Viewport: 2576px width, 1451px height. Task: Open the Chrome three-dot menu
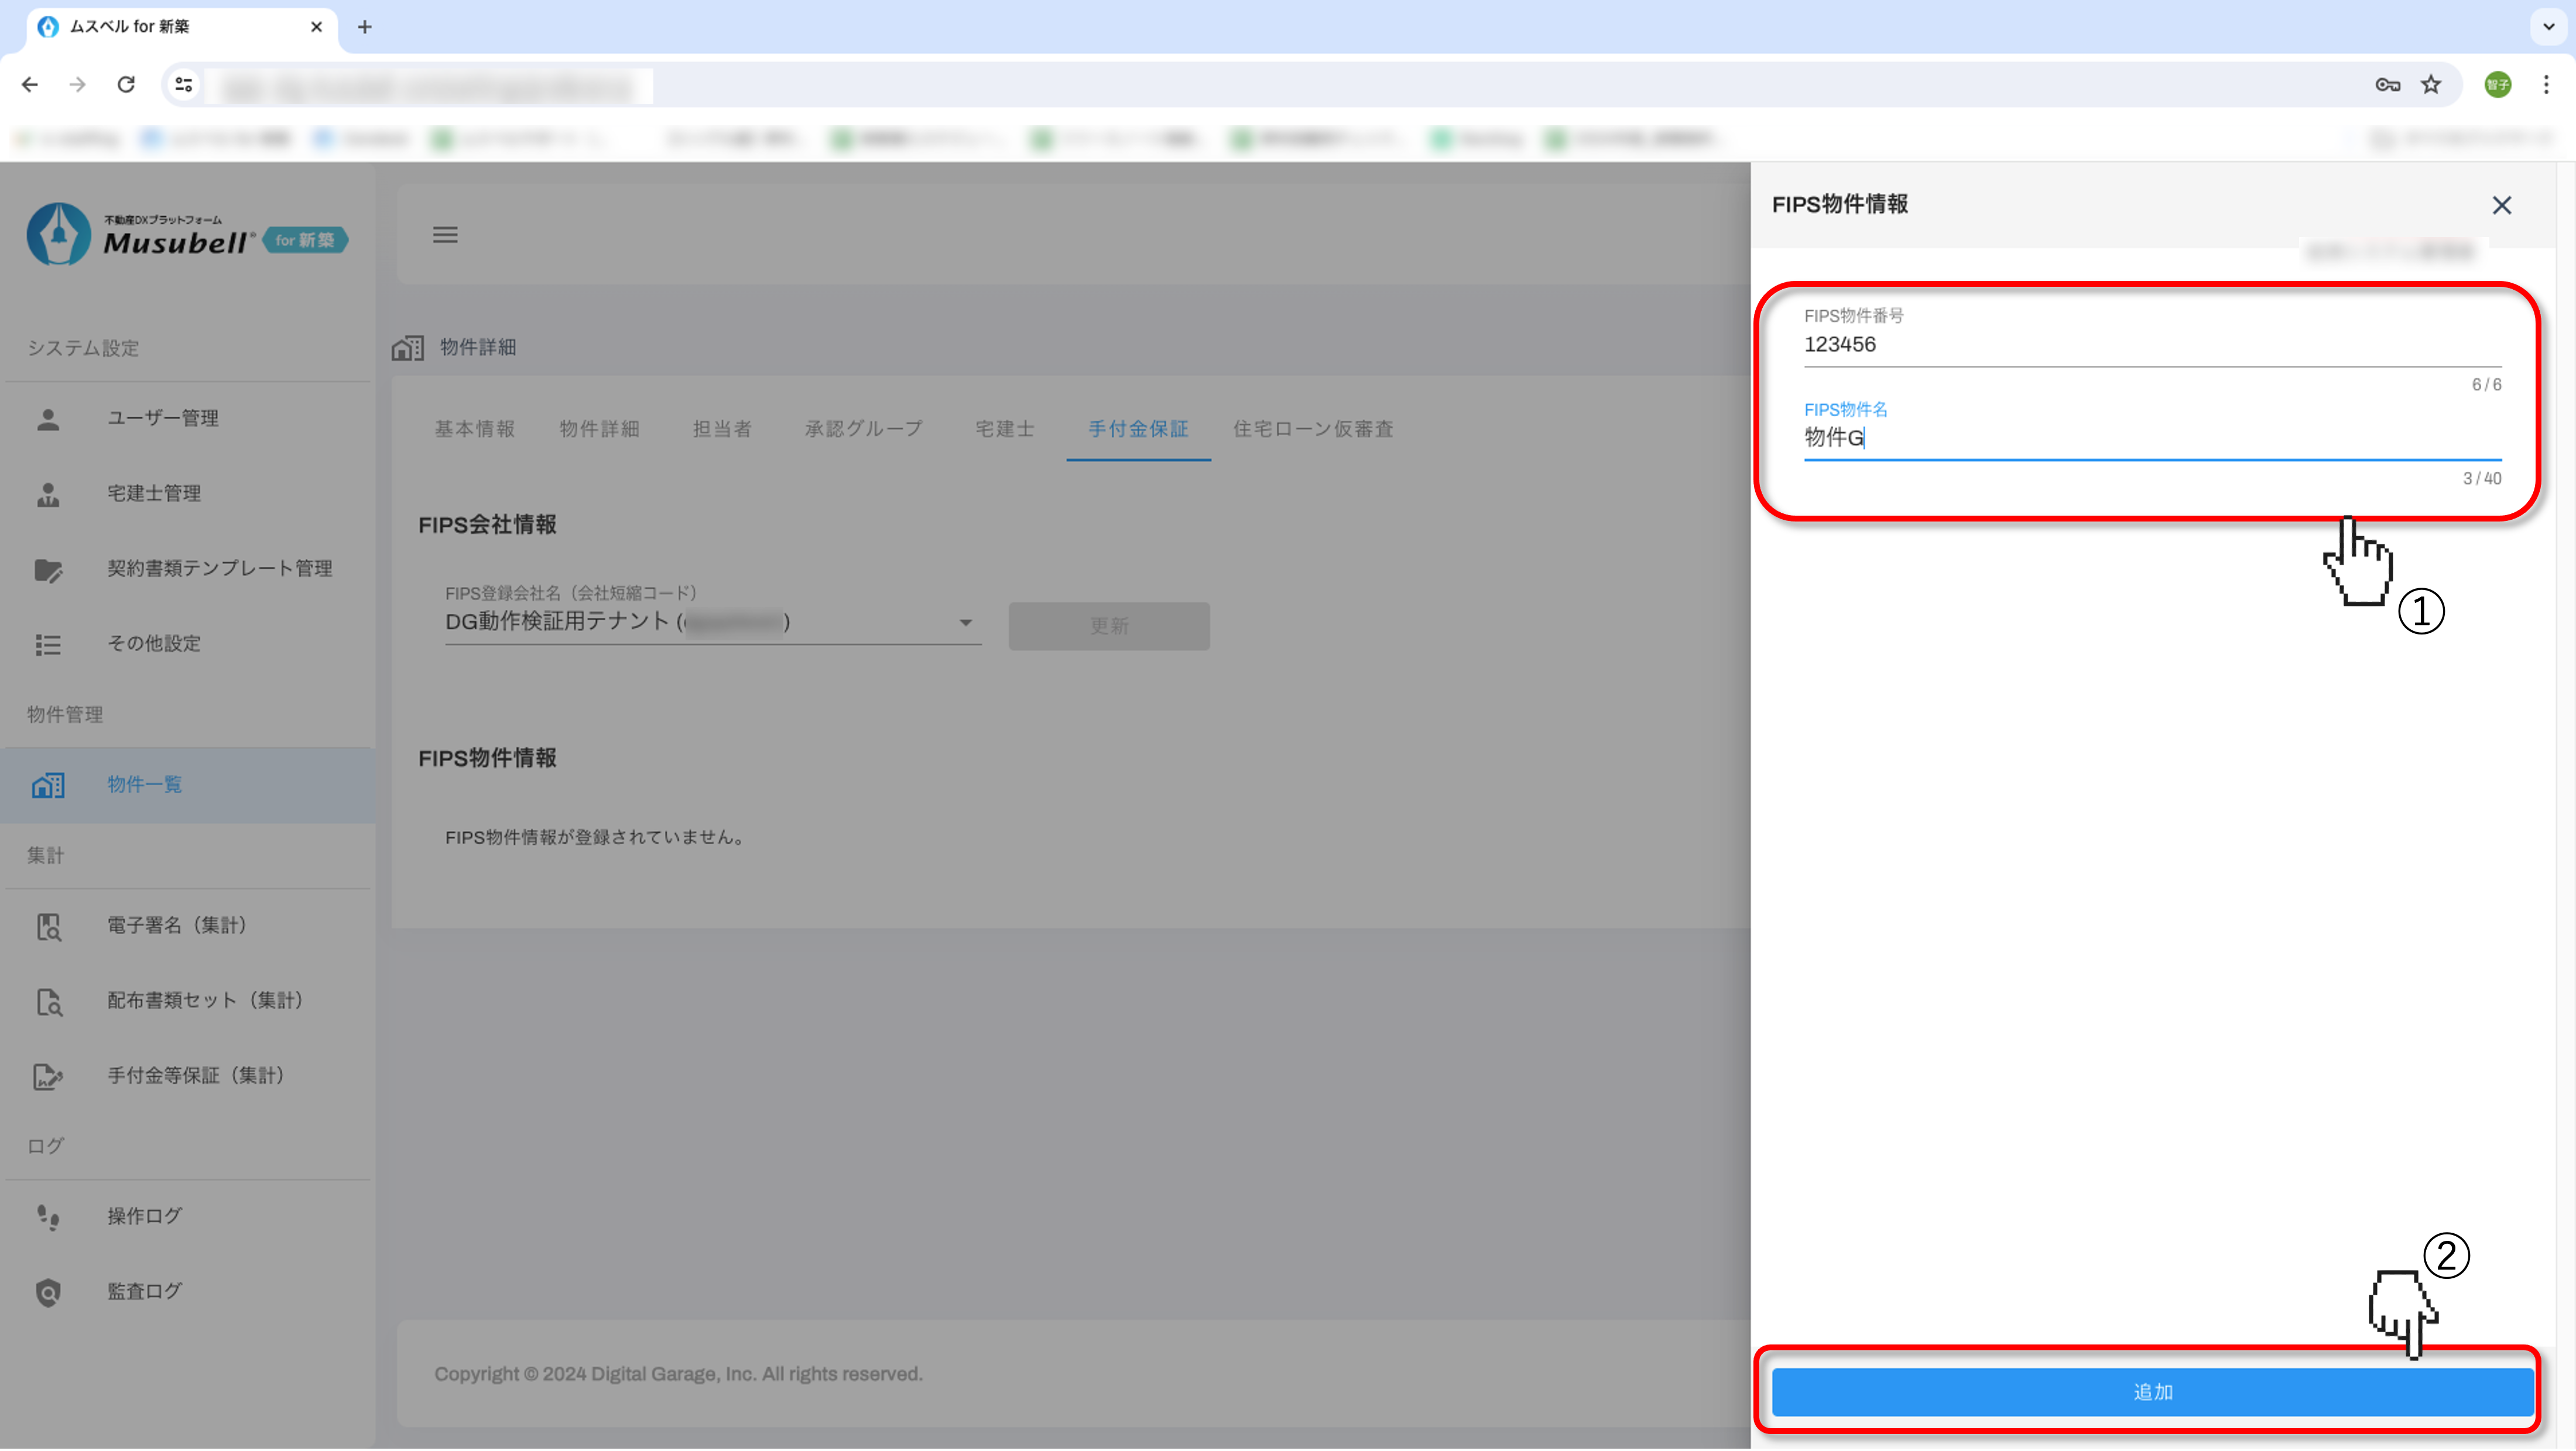coord(2546,85)
